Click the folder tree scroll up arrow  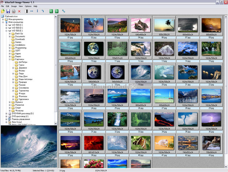[x=56, y=17]
